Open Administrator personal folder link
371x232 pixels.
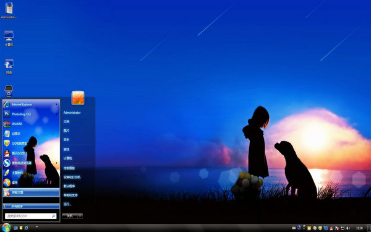pos(72,113)
